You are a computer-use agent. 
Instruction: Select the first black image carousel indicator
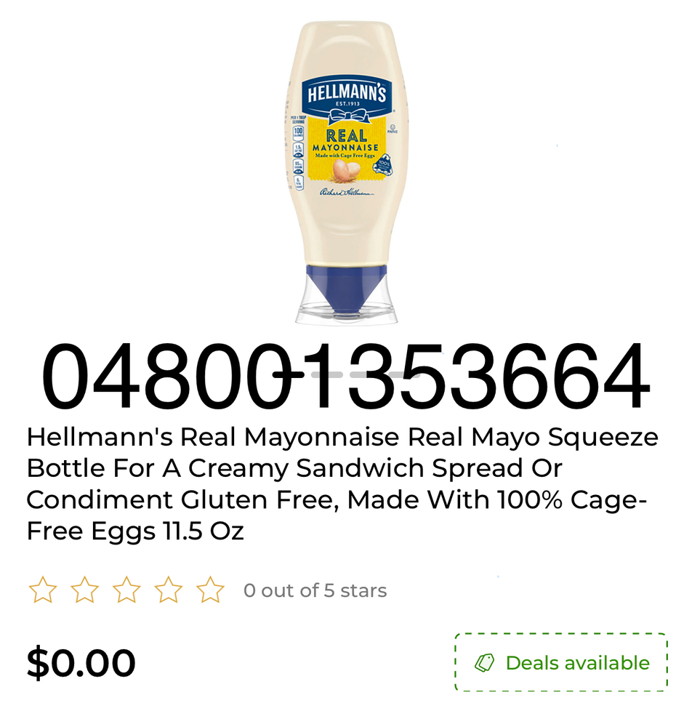289,374
